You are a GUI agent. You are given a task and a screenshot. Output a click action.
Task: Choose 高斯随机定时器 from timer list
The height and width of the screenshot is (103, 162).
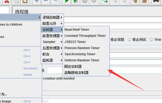pyautogui.click(x=86, y=73)
